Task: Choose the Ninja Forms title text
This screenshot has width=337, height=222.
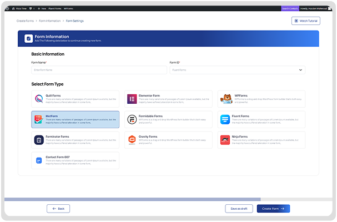Action: point(240,137)
